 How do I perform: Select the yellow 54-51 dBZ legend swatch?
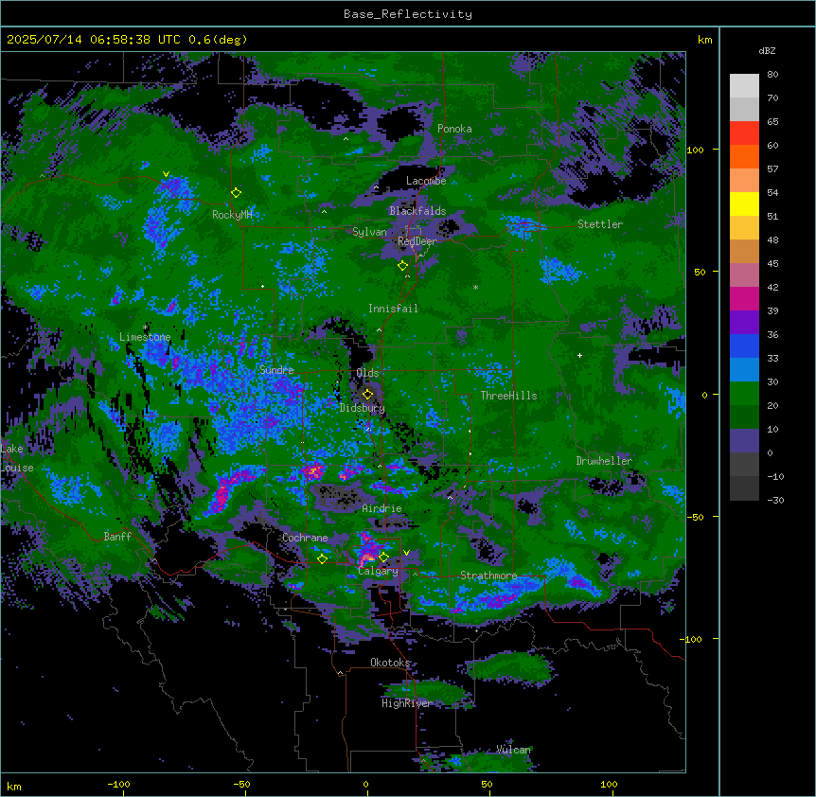pyautogui.click(x=744, y=204)
